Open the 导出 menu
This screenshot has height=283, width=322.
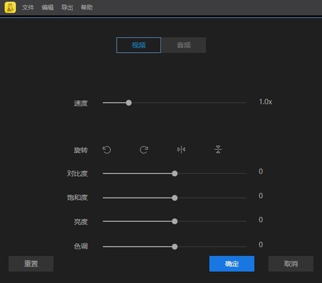[x=67, y=8]
